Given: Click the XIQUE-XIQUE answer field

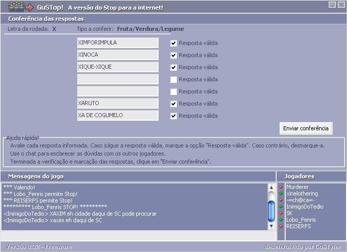Looking at the screenshot, I should pyautogui.click(x=118, y=67).
